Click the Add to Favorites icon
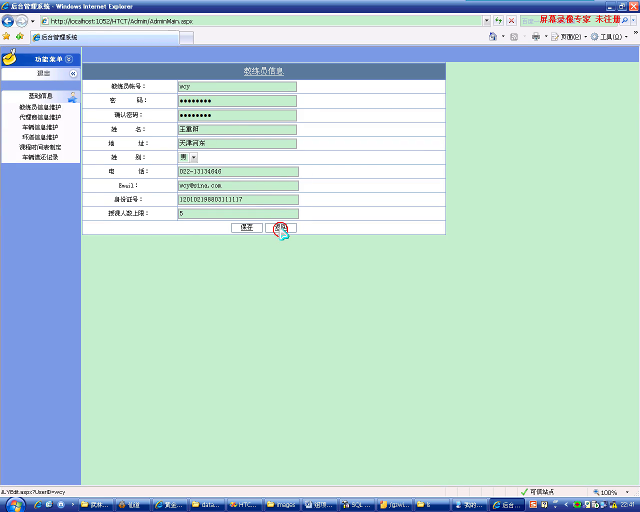The height and width of the screenshot is (512, 640). click(x=19, y=36)
